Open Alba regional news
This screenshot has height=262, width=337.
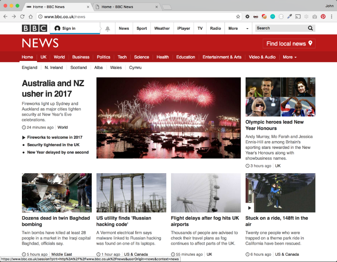(99, 68)
